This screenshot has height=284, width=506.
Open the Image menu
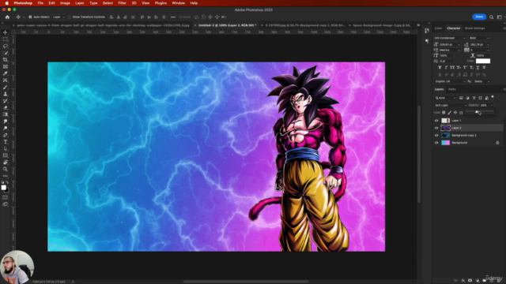(65, 3)
